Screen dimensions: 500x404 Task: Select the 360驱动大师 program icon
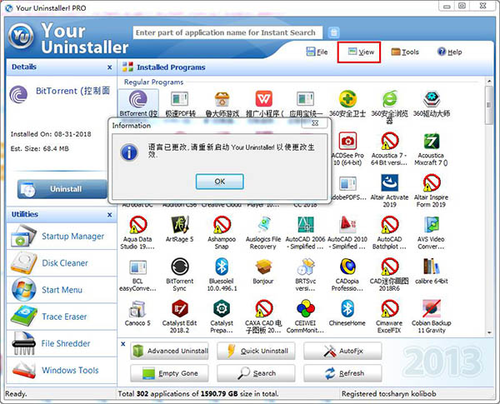click(x=432, y=99)
